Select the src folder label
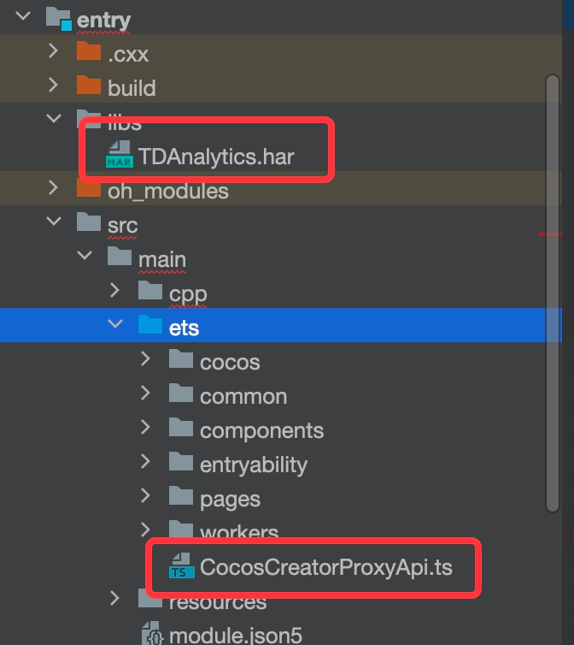 122,226
